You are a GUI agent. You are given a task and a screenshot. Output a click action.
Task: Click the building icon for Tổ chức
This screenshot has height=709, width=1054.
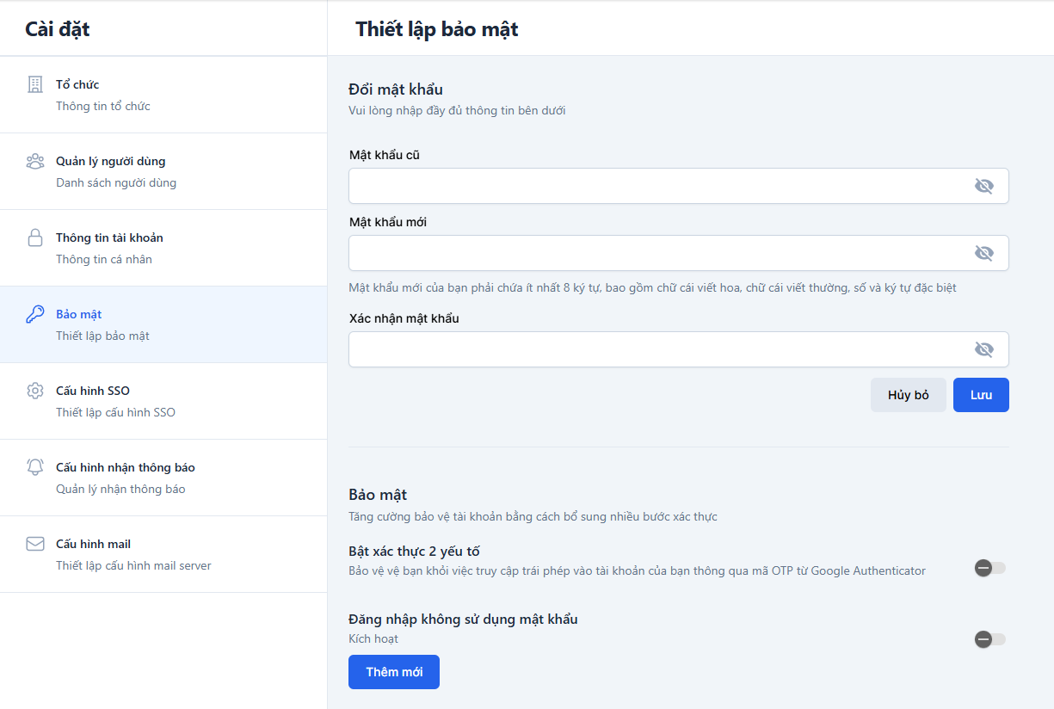click(35, 84)
